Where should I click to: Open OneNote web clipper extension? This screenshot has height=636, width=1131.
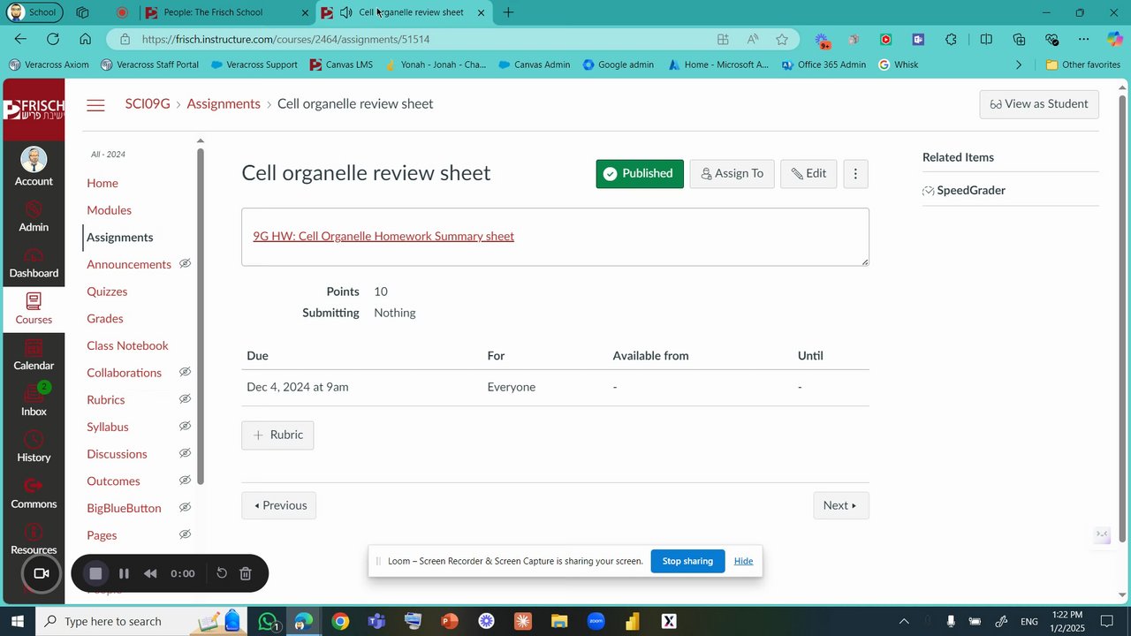(918, 39)
